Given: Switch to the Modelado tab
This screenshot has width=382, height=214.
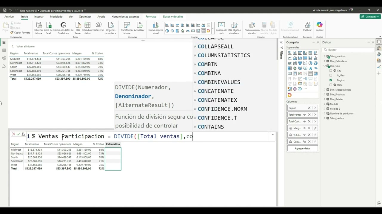Looking at the screenshot, I should (56, 17).
